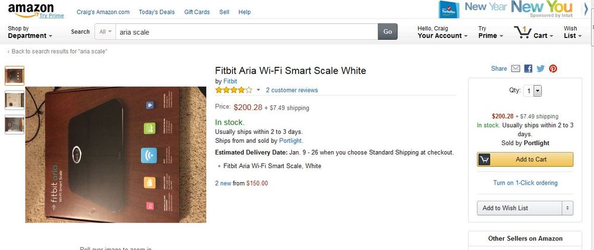The width and height of the screenshot is (594, 250).
Task: Click into the search text field
Action: (244, 32)
